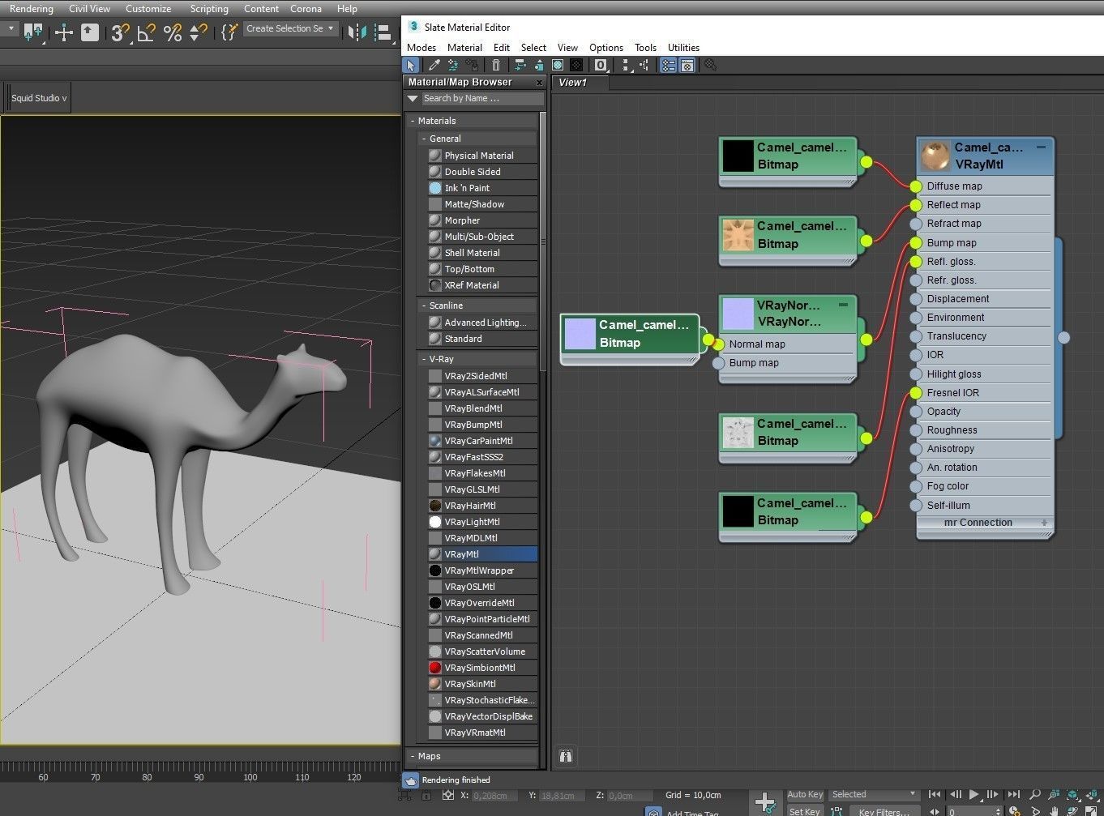Collapse the Camel VRayMtl node
1104x816 pixels.
[x=1041, y=147]
